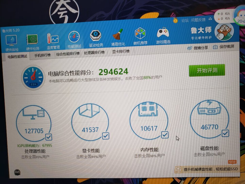Screen dimensions: 245x184
Task: Click the processor score 127705
Action: pyautogui.click(x=34, y=131)
